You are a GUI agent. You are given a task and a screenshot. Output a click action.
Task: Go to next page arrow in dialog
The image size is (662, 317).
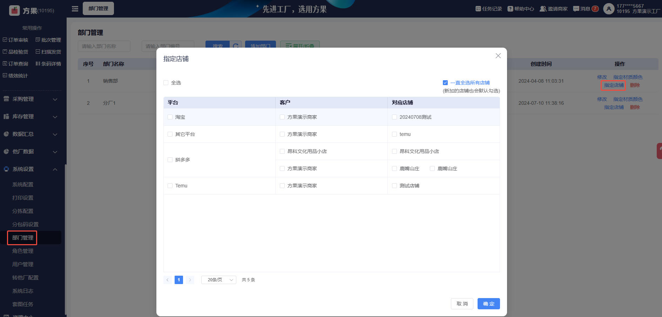coord(190,280)
